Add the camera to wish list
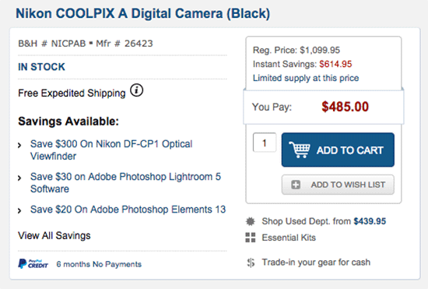This screenshot has width=428, height=289. (338, 185)
